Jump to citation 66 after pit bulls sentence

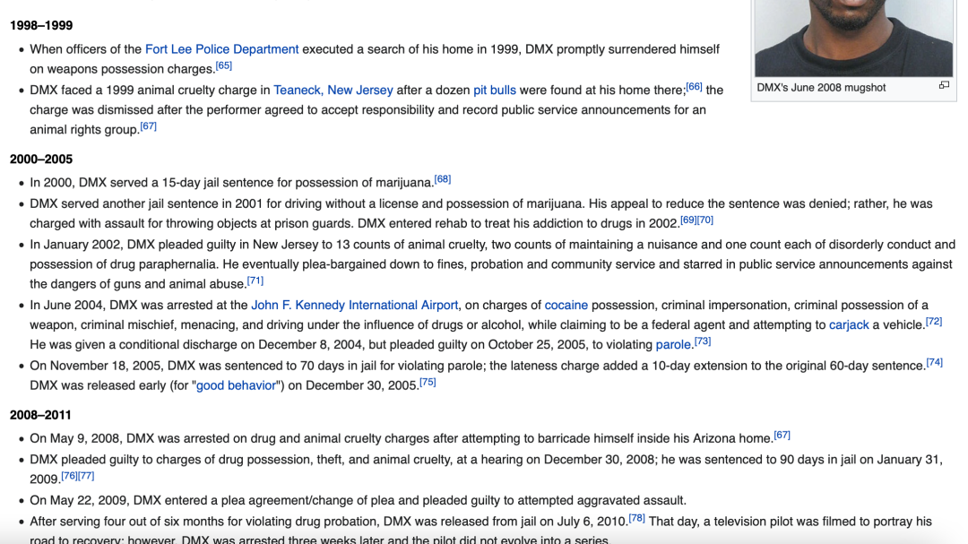[x=694, y=86]
